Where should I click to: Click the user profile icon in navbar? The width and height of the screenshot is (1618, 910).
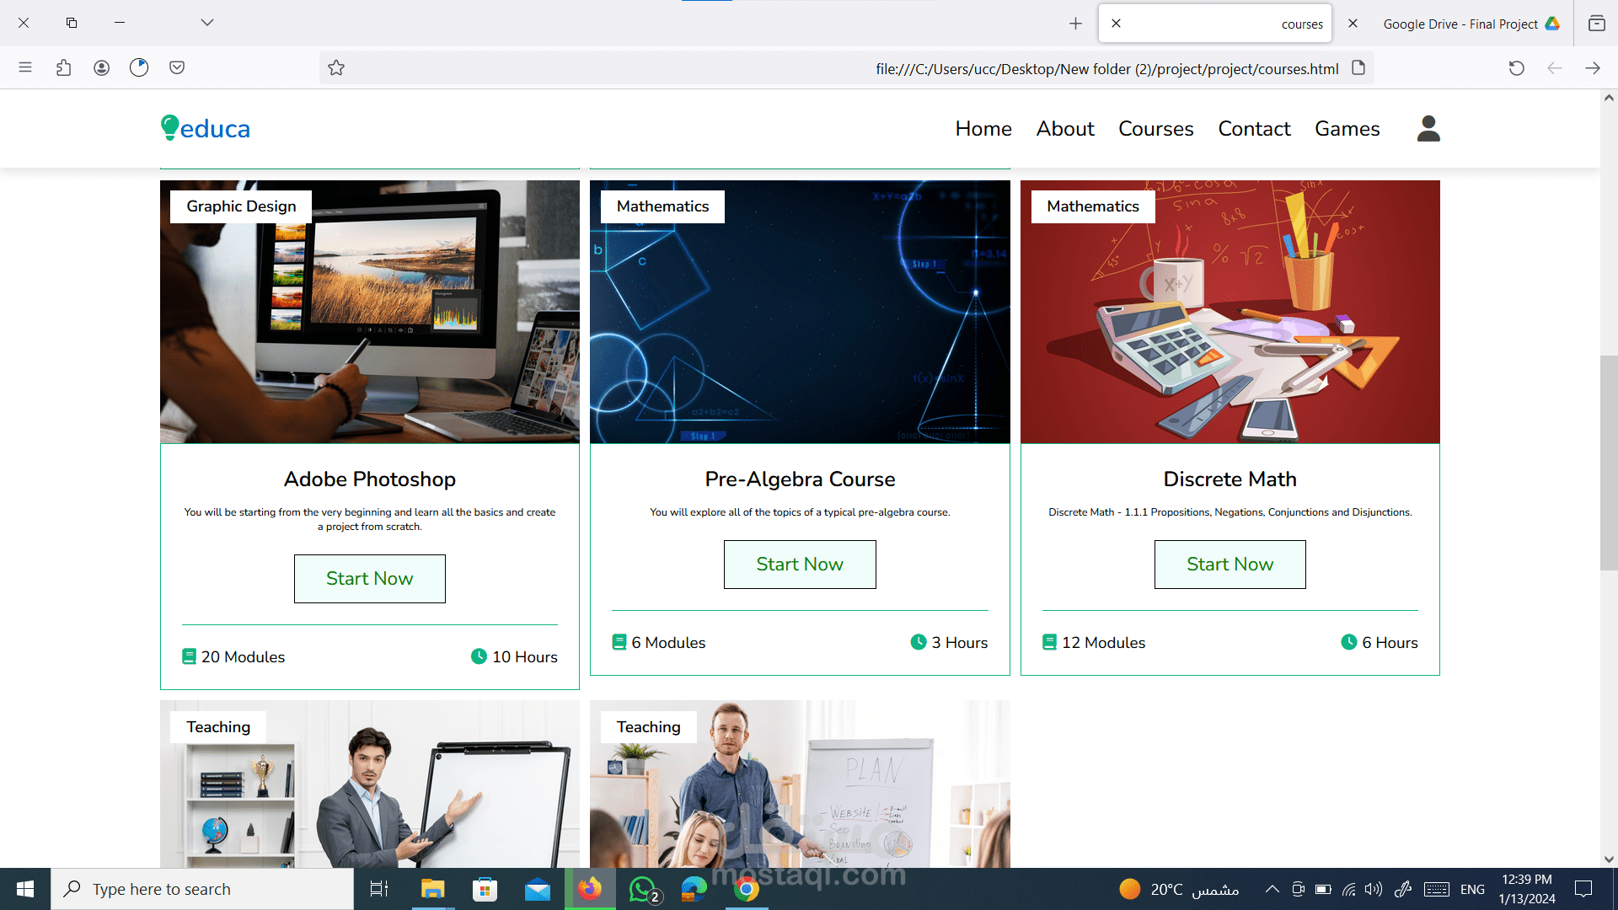(1428, 128)
